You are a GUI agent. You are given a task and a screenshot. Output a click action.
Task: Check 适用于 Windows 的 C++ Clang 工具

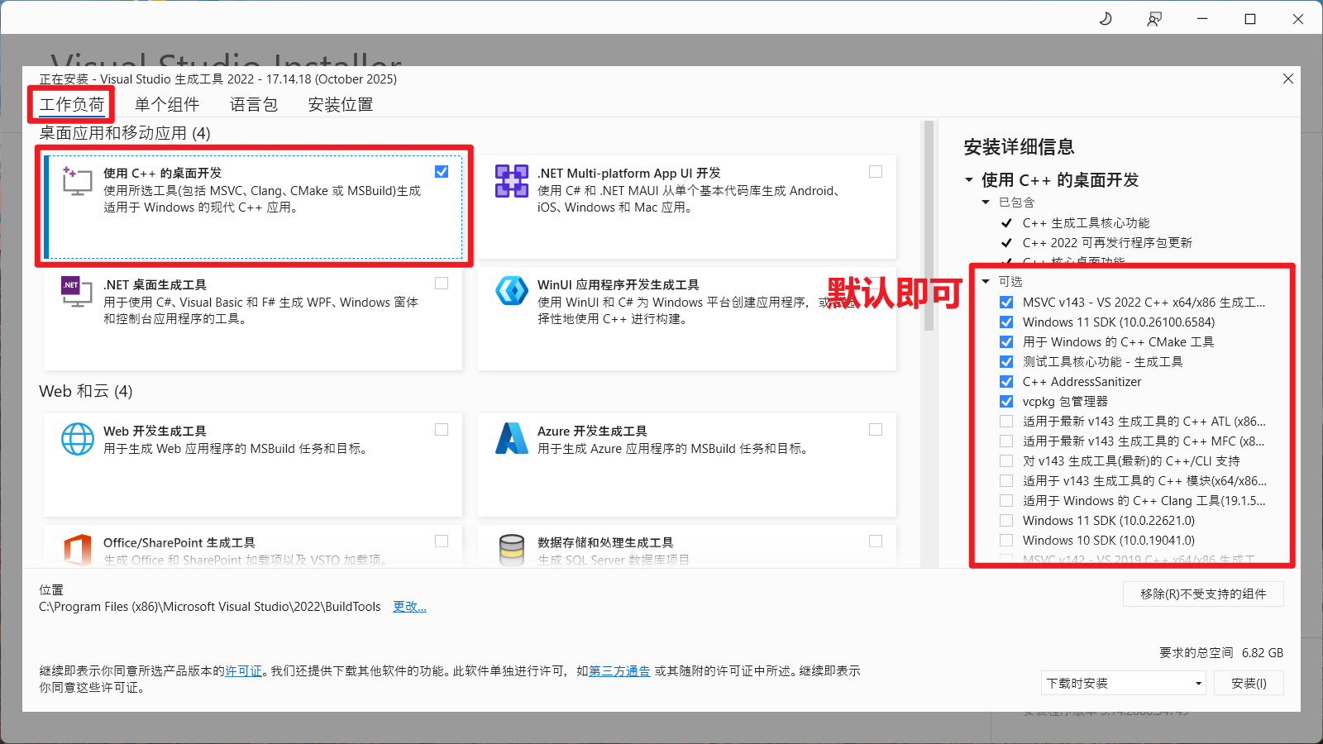(1006, 501)
